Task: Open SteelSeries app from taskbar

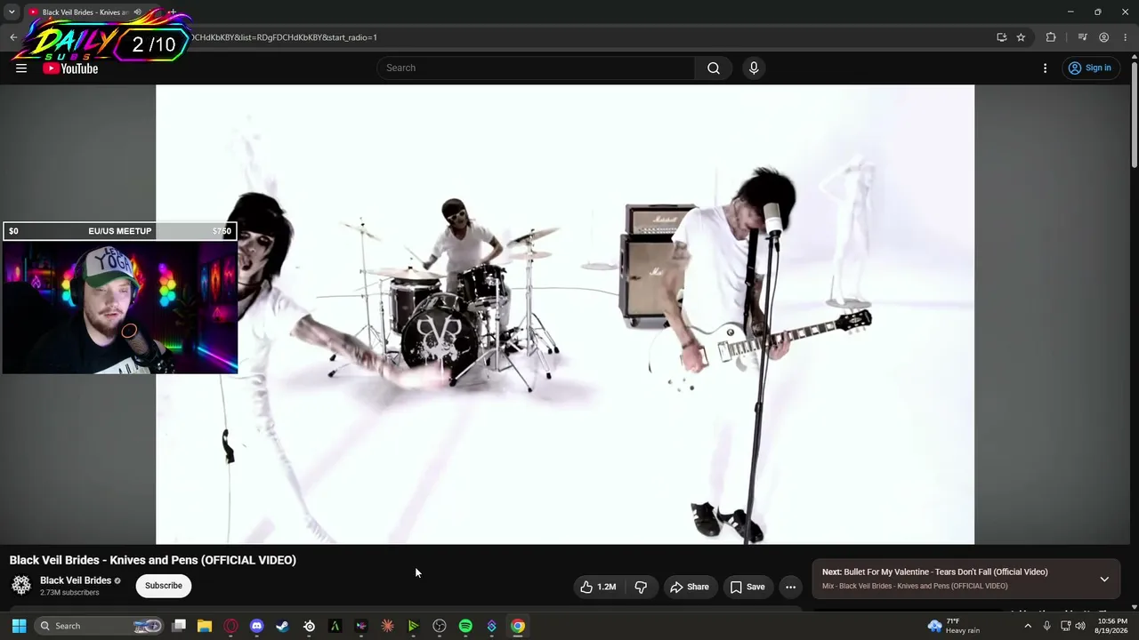Action: click(309, 626)
